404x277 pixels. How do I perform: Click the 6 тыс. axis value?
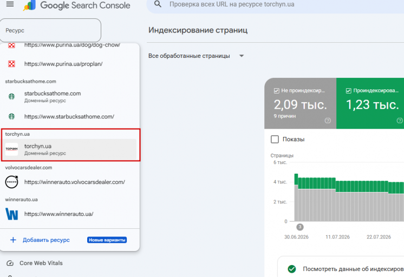click(x=280, y=162)
